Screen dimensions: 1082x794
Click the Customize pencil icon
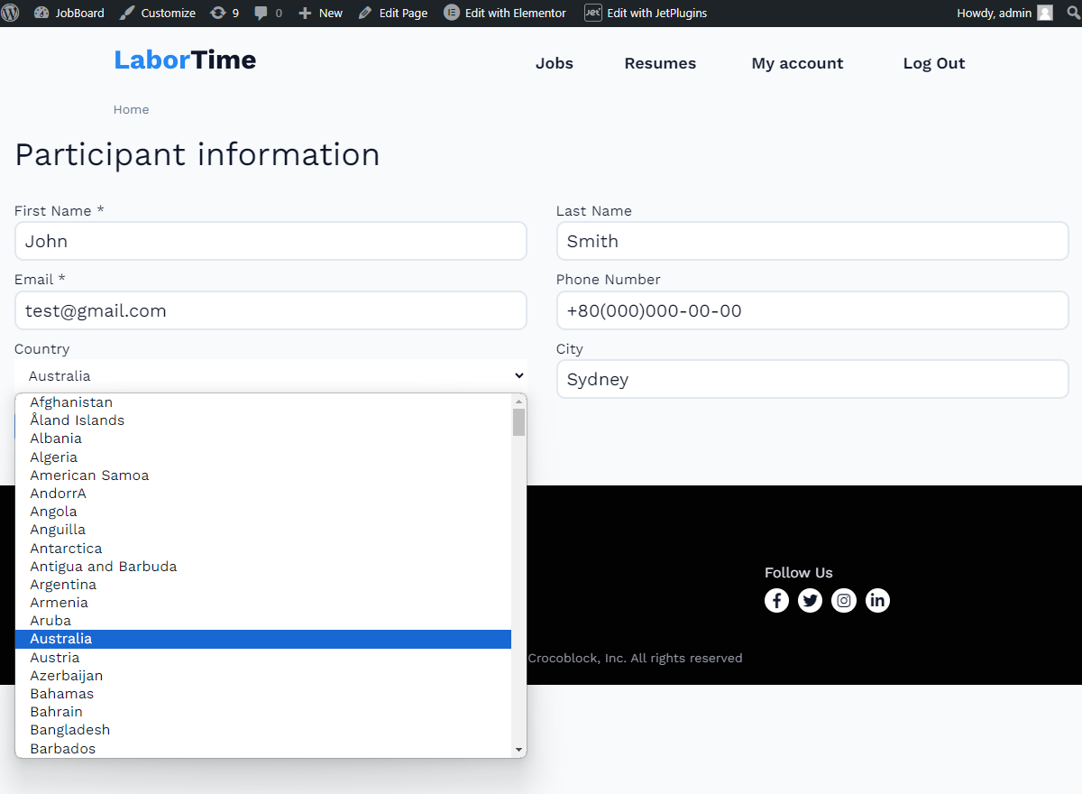coord(126,13)
